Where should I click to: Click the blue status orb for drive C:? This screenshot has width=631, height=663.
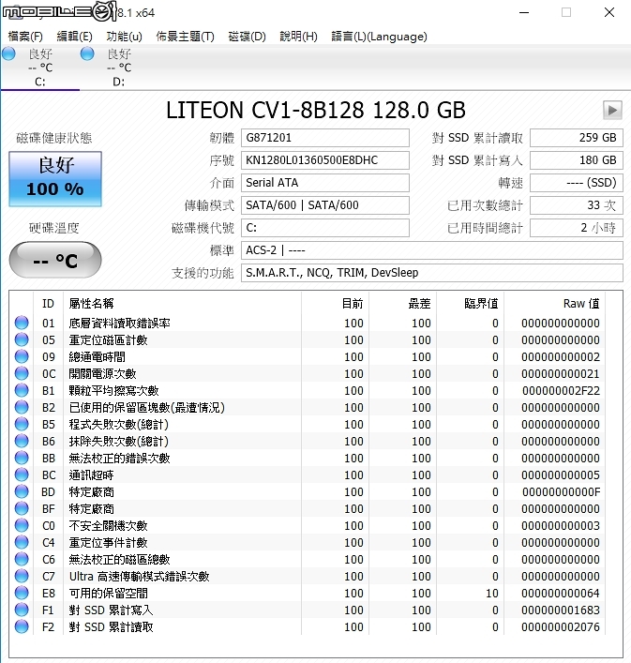(x=8, y=53)
